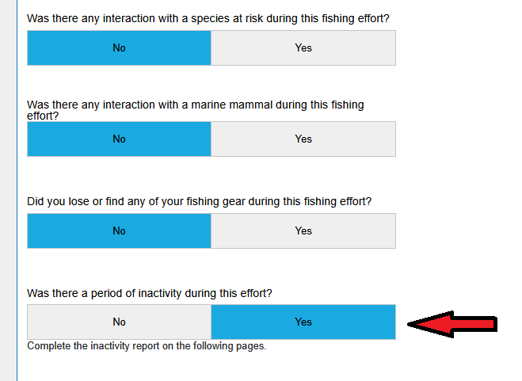This screenshot has width=522, height=381.
Task: Select No for species at risk interaction
Action: pos(119,48)
